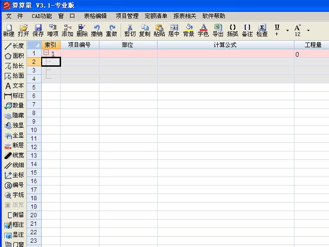Click the 新层 new layer tool
Image resolution: width=329 pixels, height=247 pixels.
pos(14,146)
